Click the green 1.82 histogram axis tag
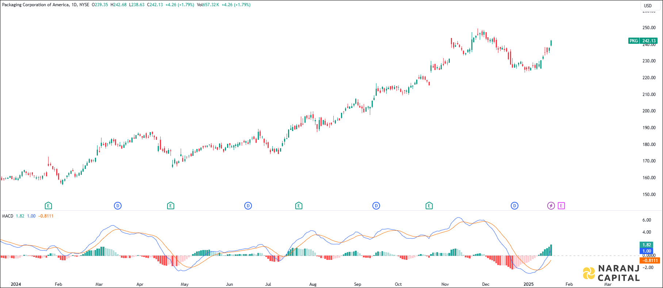The height and width of the screenshot is (288, 663). [x=647, y=245]
